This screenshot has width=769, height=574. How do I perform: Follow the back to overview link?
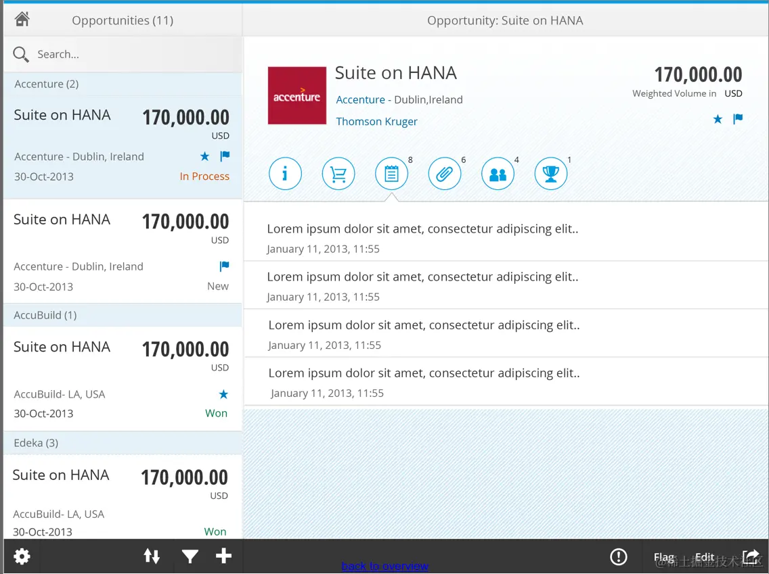385,566
